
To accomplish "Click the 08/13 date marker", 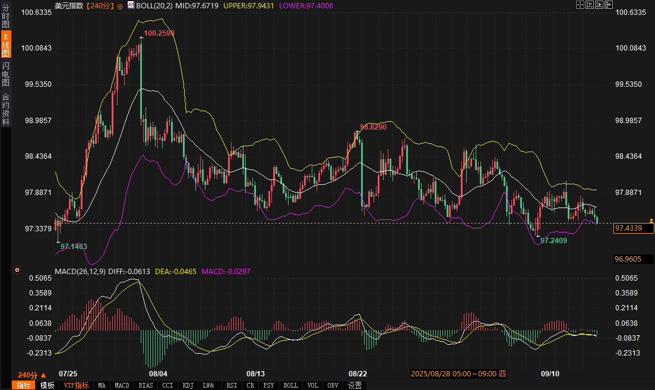I will point(255,374).
